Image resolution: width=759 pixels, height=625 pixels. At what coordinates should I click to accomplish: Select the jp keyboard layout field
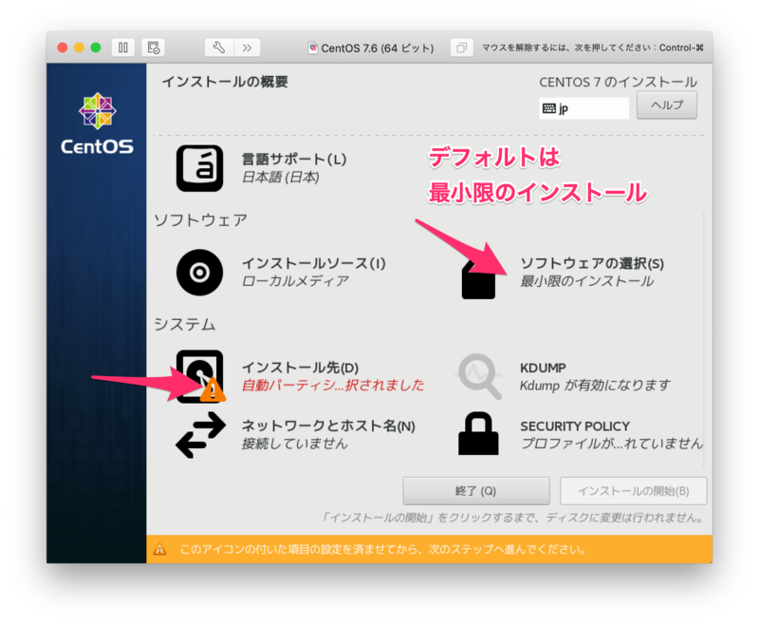pyautogui.click(x=583, y=108)
